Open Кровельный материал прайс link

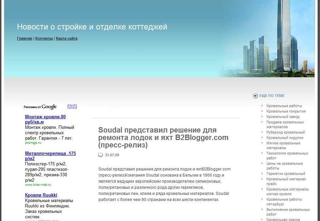(286, 181)
